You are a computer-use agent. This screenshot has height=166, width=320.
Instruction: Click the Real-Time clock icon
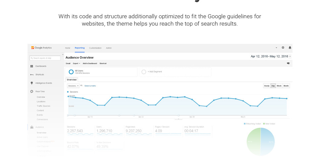tap(32, 91)
